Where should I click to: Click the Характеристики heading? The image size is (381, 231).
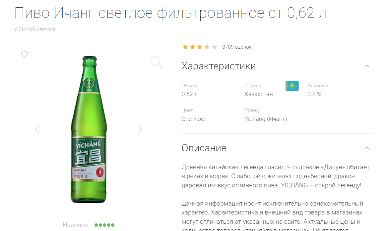pyautogui.click(x=219, y=66)
